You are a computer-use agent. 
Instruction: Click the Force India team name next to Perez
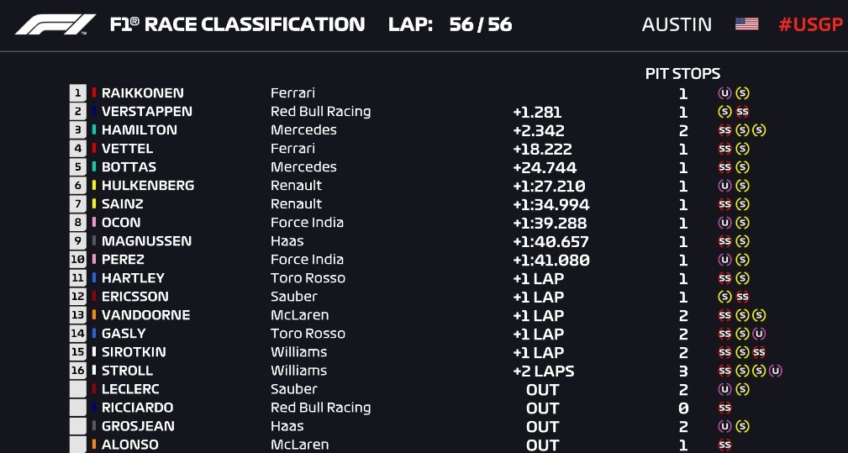point(307,260)
